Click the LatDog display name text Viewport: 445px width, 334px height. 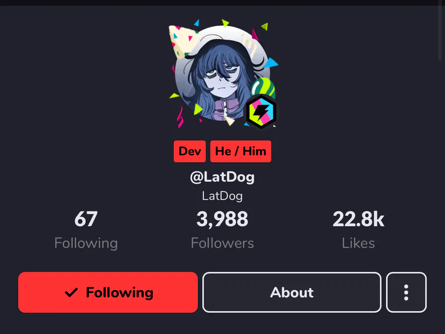pos(222,196)
